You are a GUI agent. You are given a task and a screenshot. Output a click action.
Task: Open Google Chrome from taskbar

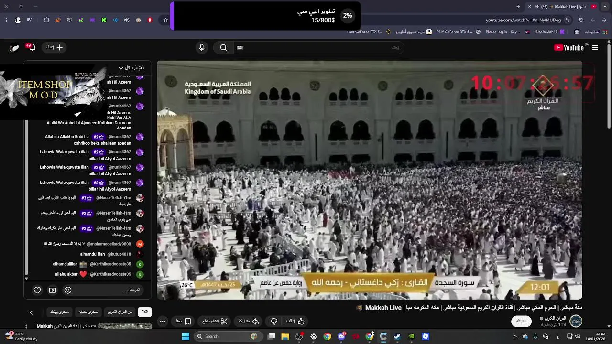327,336
